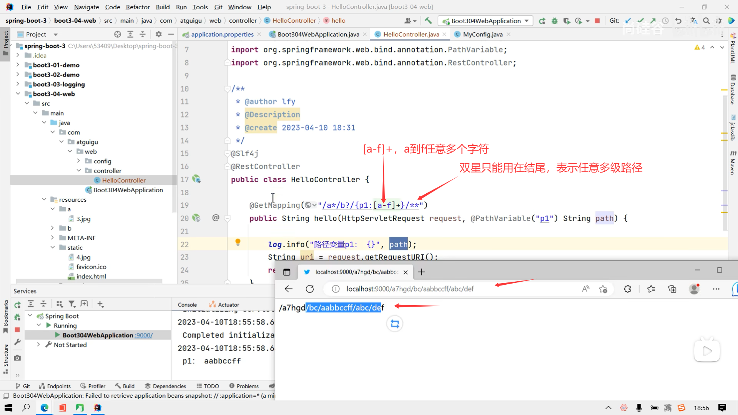This screenshot has height=415, width=738.
Task: Expand the boot3-01-demo module
Action: pyautogui.click(x=18, y=65)
